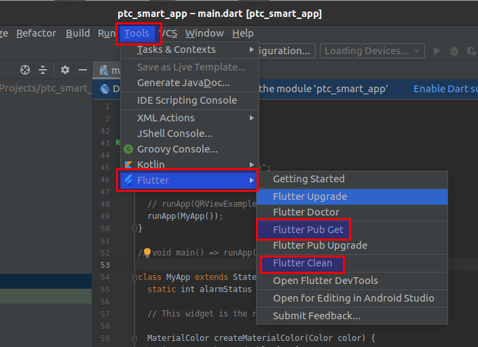Run Flutter Pub Upgrade
478x347 pixels.
(x=352, y=245)
